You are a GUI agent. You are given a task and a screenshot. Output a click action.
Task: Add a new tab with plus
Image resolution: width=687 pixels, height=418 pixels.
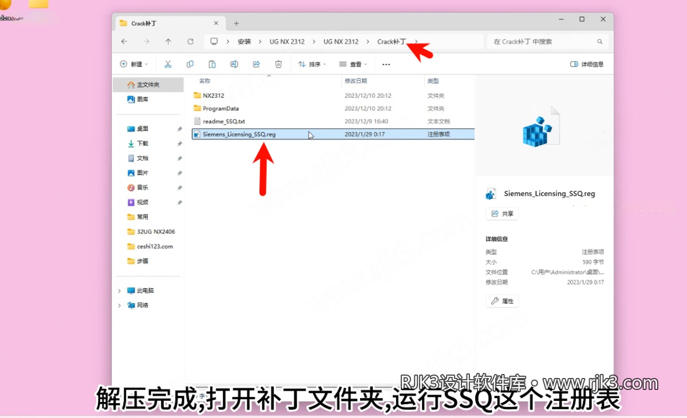click(236, 23)
